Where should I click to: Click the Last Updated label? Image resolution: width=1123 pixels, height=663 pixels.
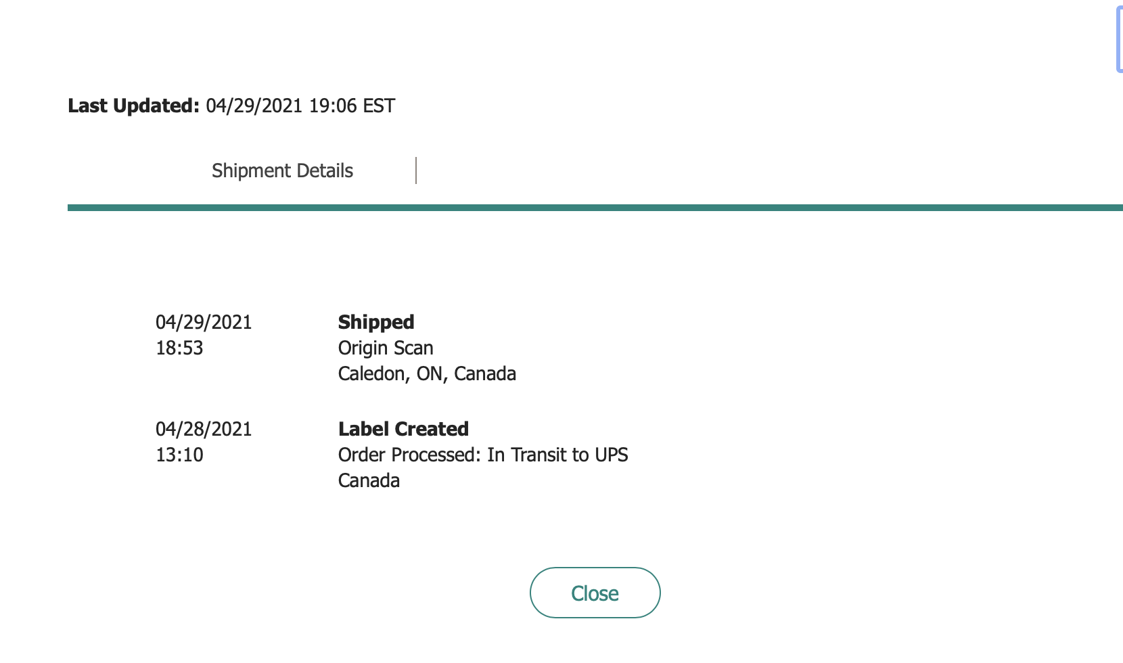point(133,106)
